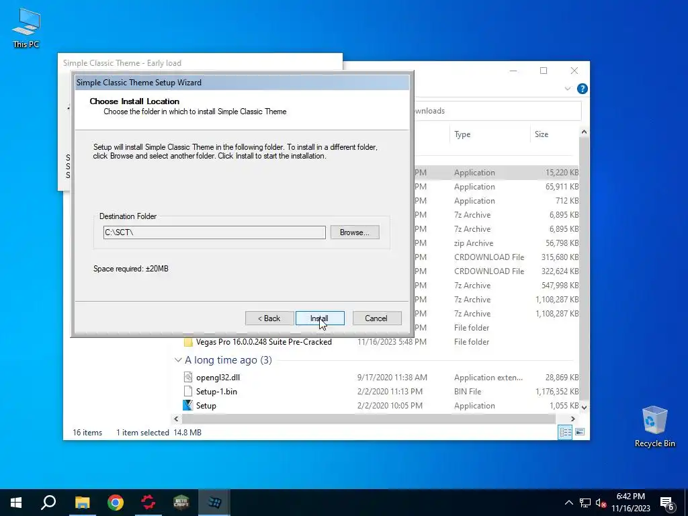Select the Setup application file
688x516 pixels.
[x=206, y=405]
